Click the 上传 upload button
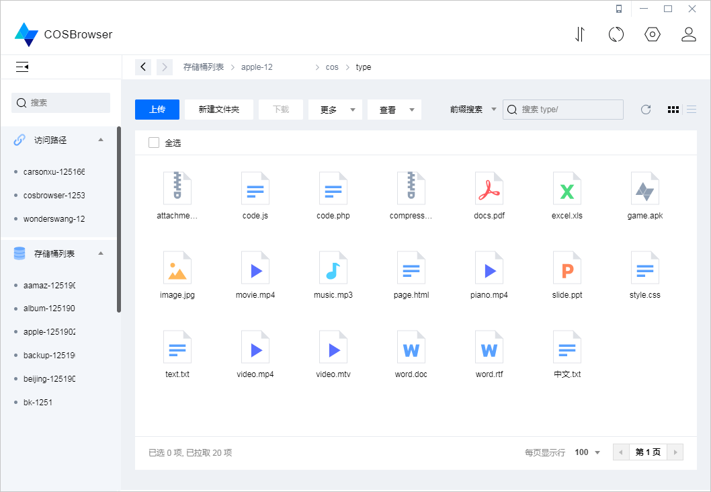This screenshot has height=492, width=711. coord(157,109)
